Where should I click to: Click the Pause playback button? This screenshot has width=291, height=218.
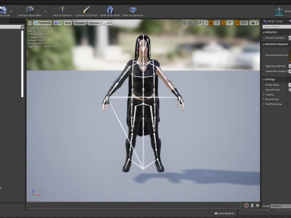click(252, 205)
